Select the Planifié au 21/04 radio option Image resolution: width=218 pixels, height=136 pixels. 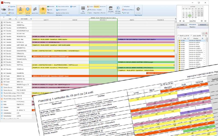tap(178, 36)
